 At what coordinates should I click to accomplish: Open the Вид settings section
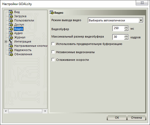coord(17,12)
